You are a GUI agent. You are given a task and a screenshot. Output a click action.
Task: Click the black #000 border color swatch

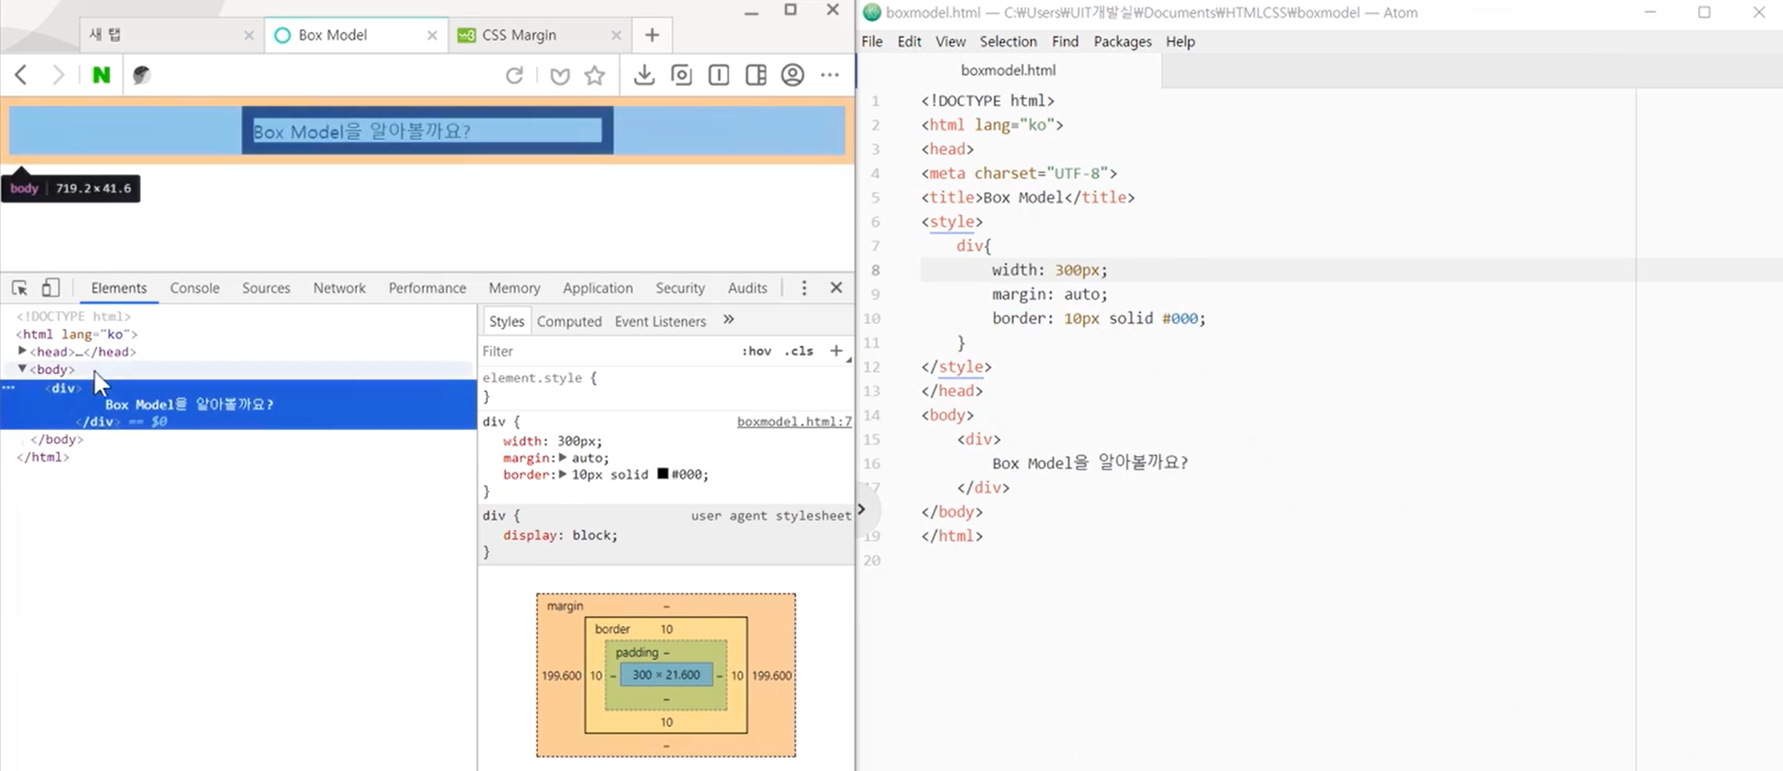[663, 474]
